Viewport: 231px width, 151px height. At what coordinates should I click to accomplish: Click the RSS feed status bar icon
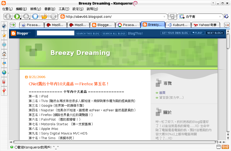click(225, 147)
